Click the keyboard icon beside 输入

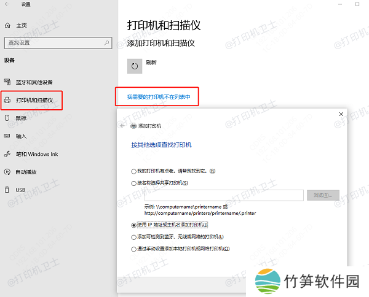(x=7, y=136)
